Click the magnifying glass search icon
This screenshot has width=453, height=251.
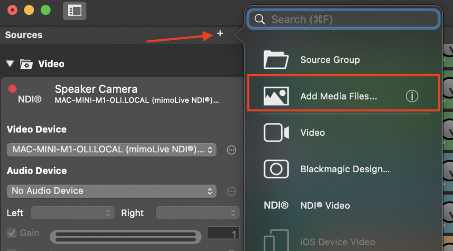(x=260, y=19)
